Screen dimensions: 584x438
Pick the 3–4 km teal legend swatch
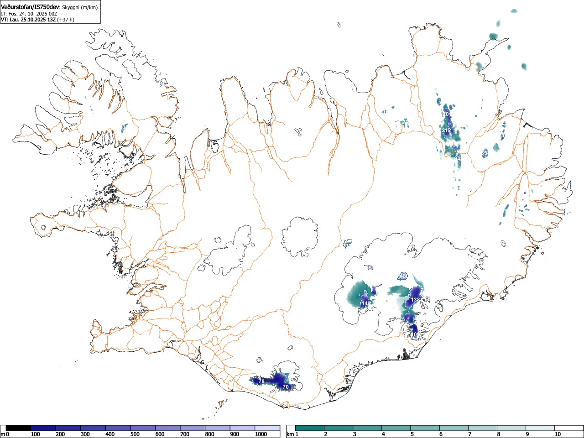point(368,428)
